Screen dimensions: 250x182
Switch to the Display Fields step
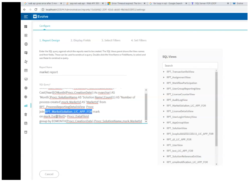80,40
